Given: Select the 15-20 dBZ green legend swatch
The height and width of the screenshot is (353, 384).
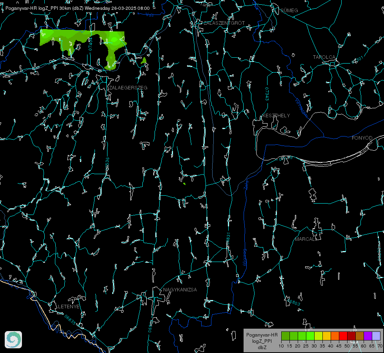Looking at the screenshot, I should point(294,336).
